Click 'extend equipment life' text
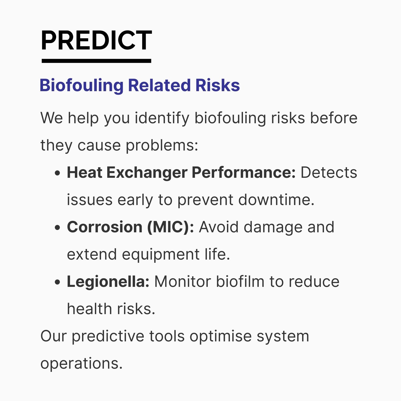Screen dimensions: 401x401 (x=148, y=254)
